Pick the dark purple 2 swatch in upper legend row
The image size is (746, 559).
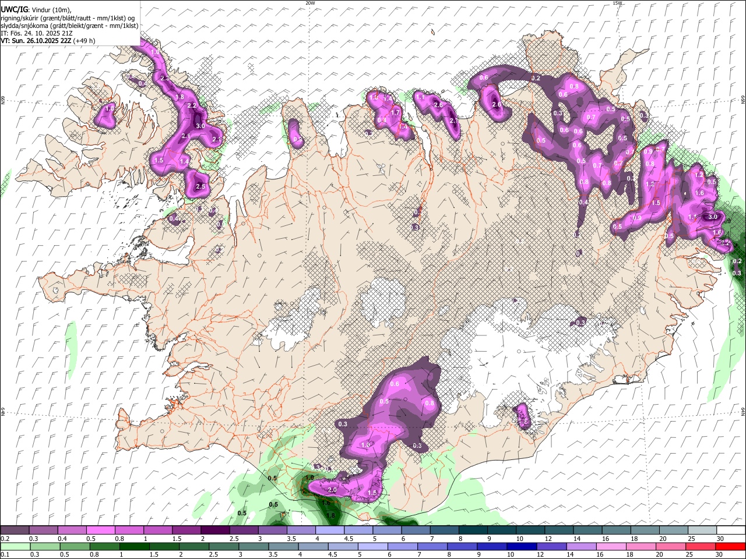pyautogui.click(x=214, y=530)
